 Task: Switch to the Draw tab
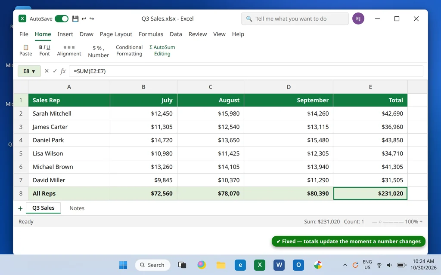[x=86, y=34]
